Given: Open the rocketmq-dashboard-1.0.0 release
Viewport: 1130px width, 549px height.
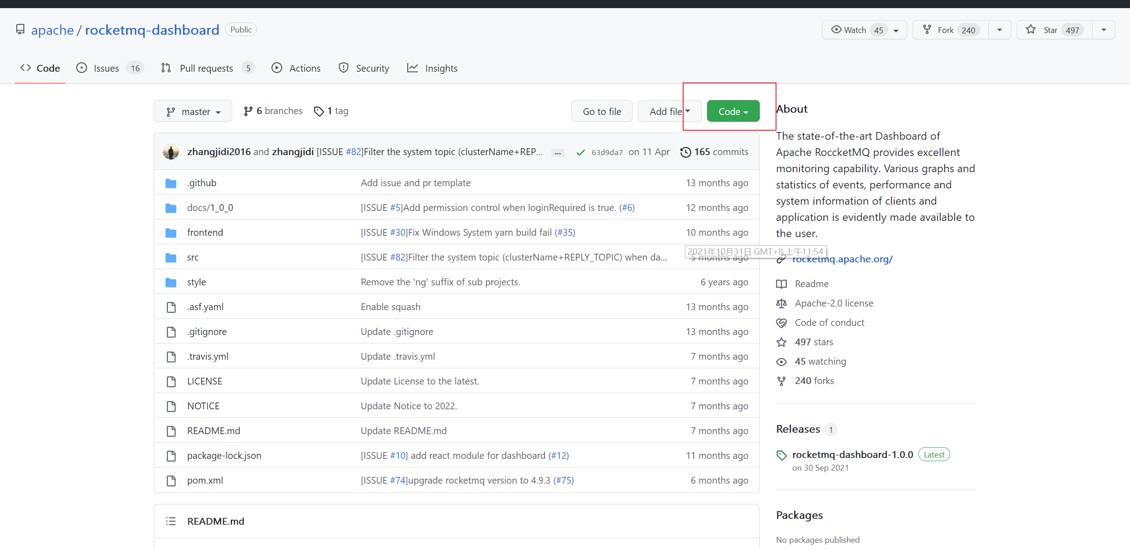Looking at the screenshot, I should [853, 454].
